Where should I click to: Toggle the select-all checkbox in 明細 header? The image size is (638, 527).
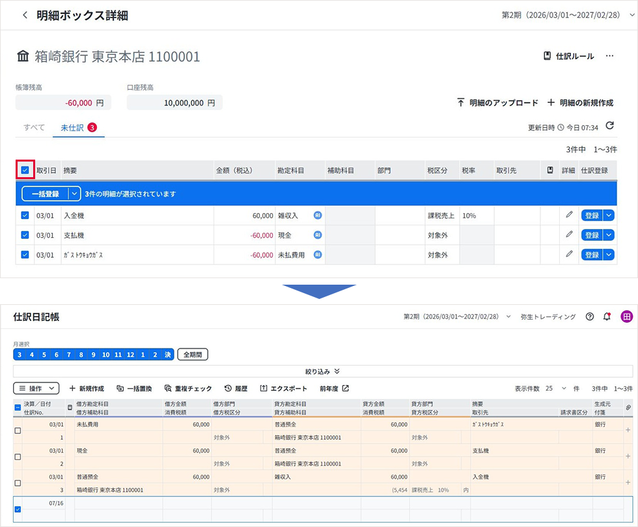(x=25, y=170)
